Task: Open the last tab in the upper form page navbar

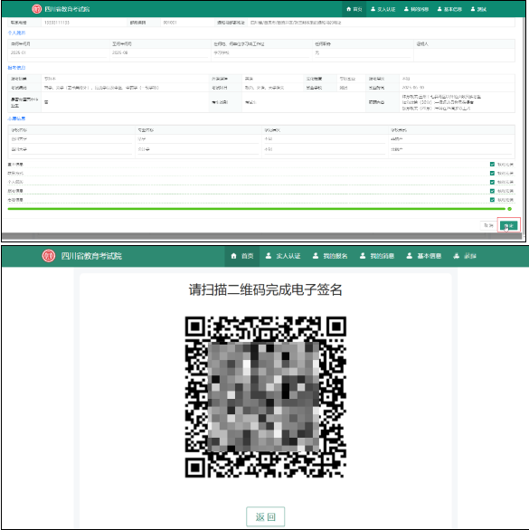Action: 478,9
